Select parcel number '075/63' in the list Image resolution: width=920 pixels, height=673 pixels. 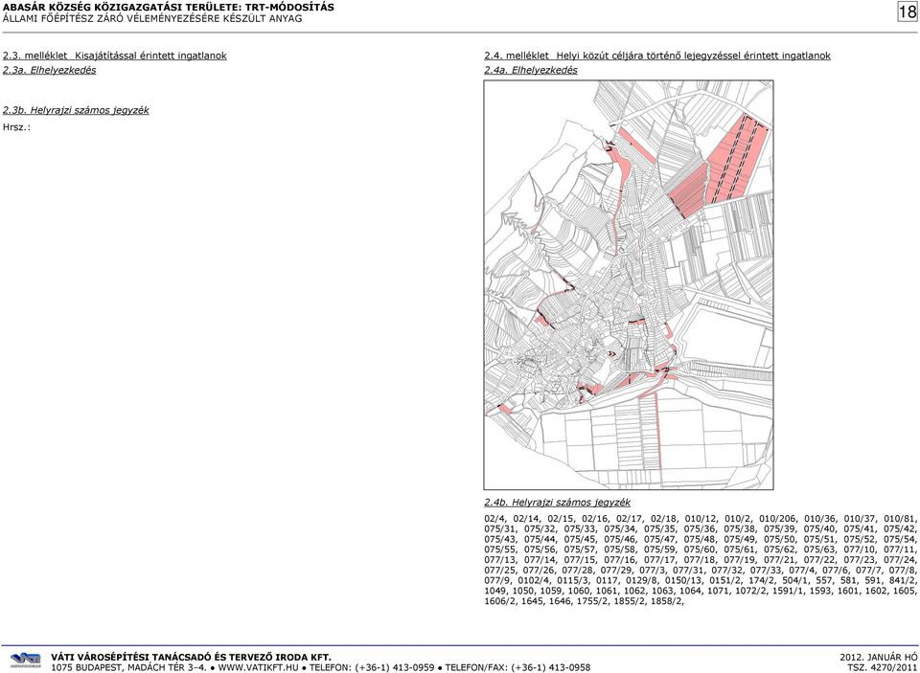click(x=819, y=550)
